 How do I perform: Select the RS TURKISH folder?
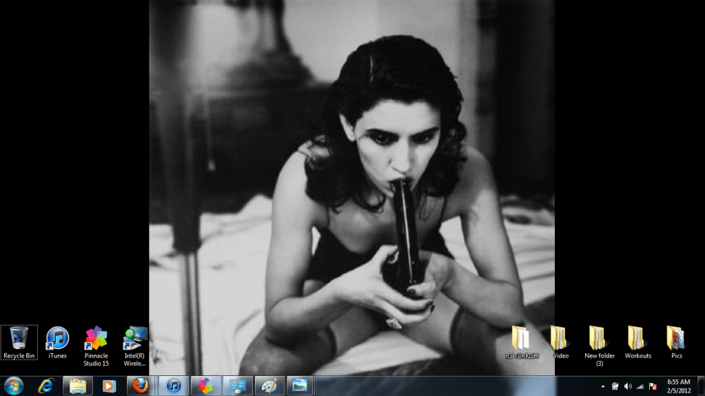pyautogui.click(x=521, y=339)
